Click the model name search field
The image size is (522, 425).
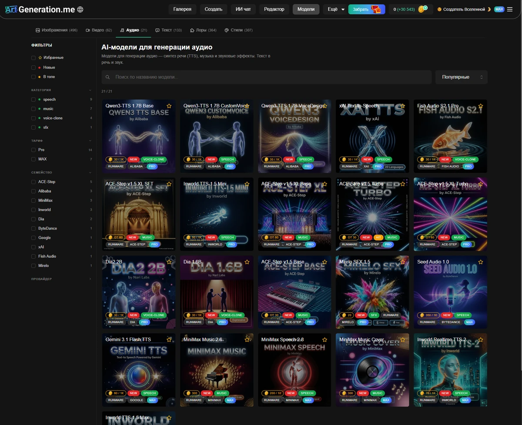(x=266, y=77)
